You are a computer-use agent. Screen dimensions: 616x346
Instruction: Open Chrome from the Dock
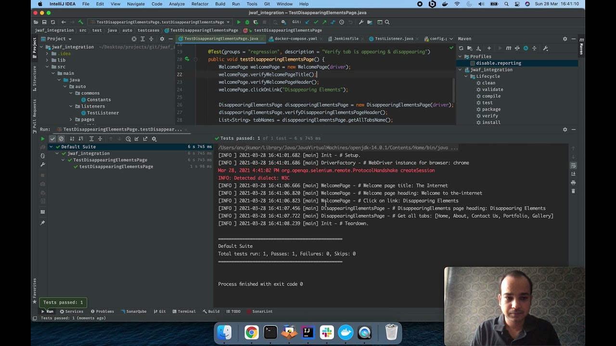(251, 333)
